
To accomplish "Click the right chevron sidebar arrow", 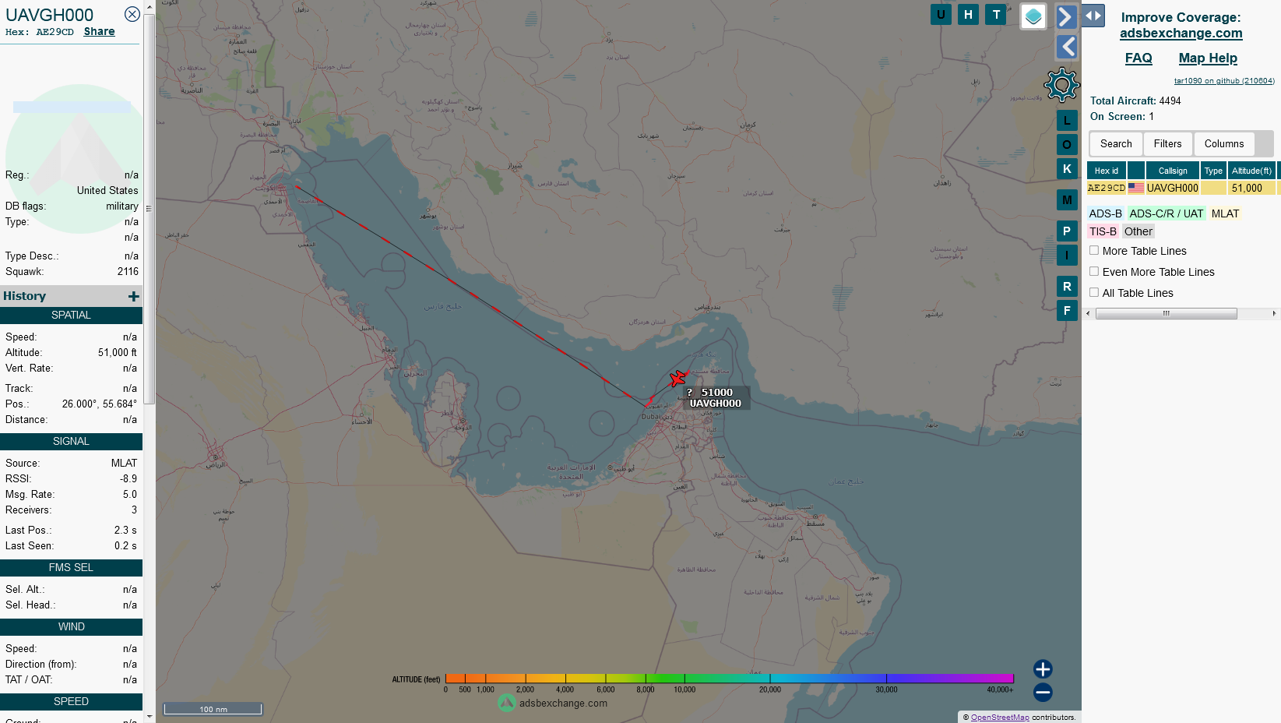I will [1067, 16].
